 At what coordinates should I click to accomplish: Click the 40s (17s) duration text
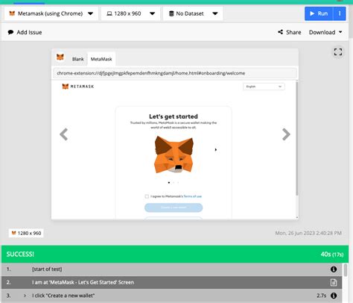[x=332, y=254]
